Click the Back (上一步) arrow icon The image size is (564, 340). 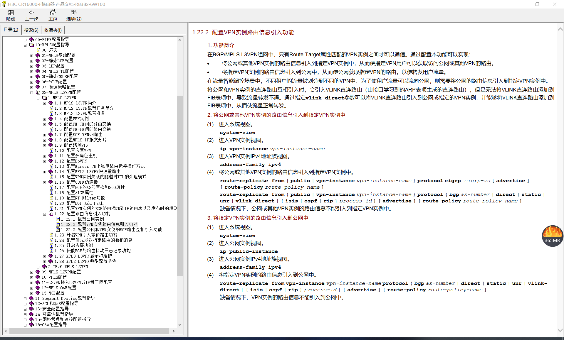(x=31, y=12)
